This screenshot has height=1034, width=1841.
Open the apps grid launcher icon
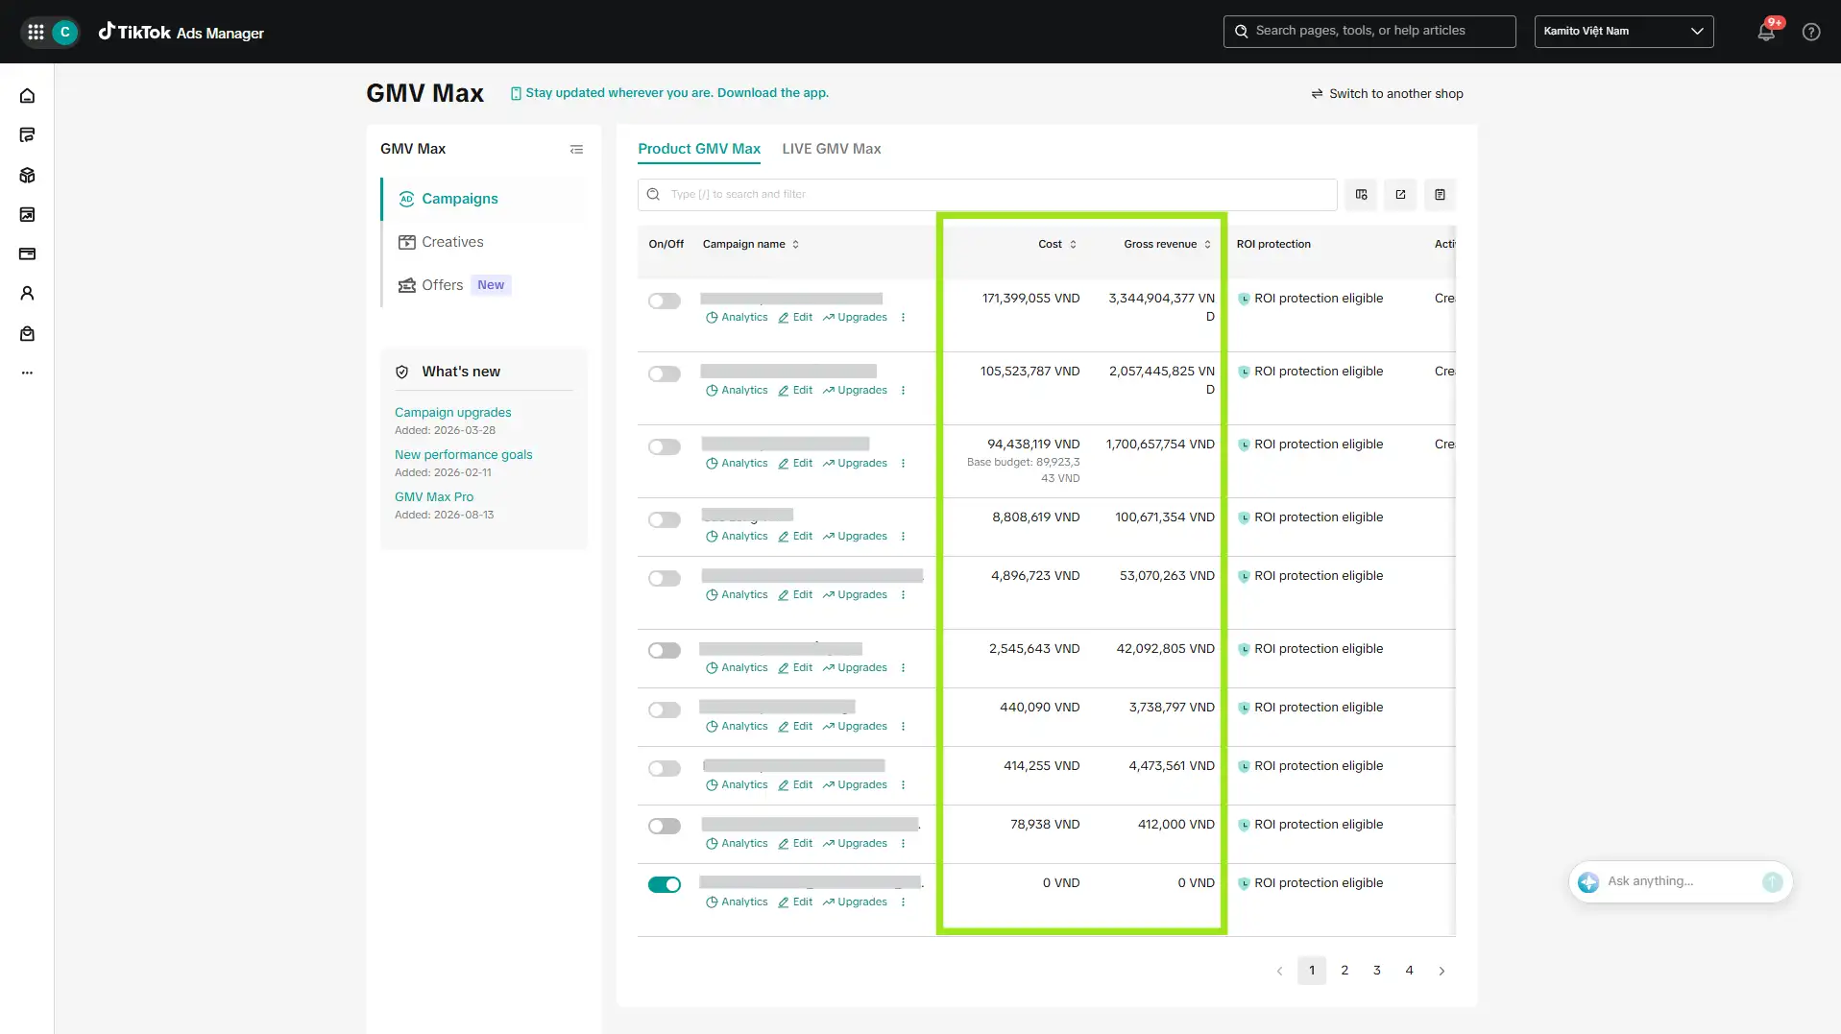(x=36, y=32)
